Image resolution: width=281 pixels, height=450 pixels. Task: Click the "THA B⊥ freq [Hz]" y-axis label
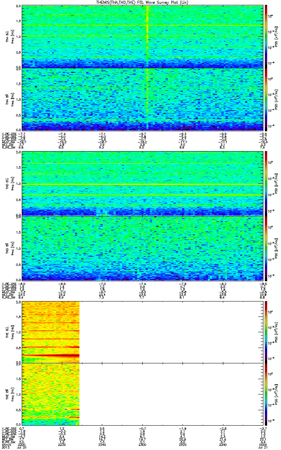9,37
